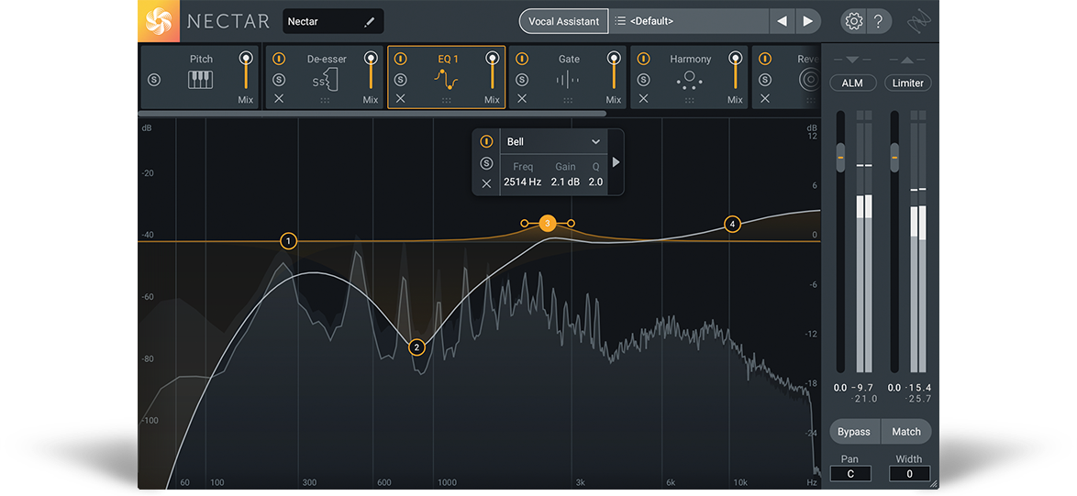Edit preset name with pencil icon
Image resolution: width=1077 pixels, height=496 pixels.
370,22
